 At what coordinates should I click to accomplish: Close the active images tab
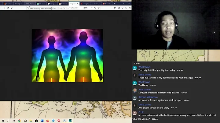77,4
